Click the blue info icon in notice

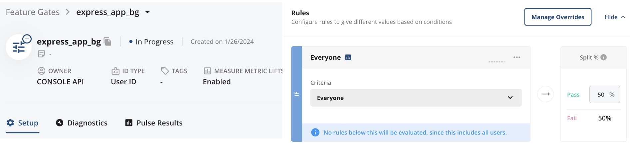point(315,132)
